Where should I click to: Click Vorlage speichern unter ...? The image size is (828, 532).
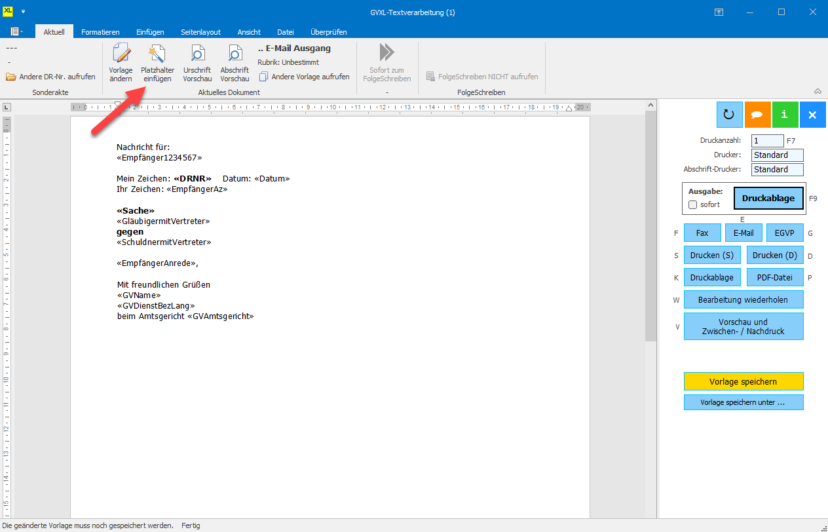coord(743,402)
